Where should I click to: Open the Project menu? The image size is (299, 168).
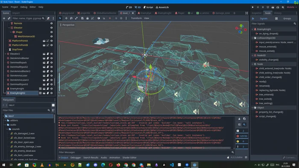[x=14, y=7]
